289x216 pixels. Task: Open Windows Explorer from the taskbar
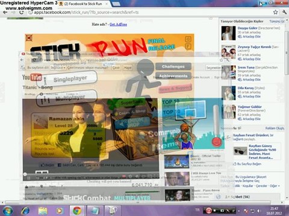[43, 211]
